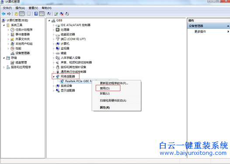The height and width of the screenshot is (164, 230).
Task: Select the Realtek PCIe GBE adapter entry
Action: pyautogui.click(x=79, y=81)
